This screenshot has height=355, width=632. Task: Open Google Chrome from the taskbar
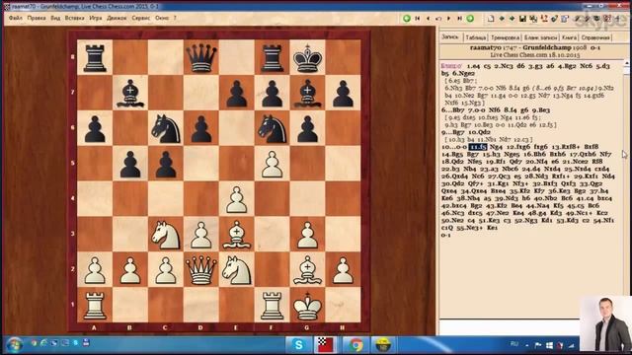(x=355, y=345)
